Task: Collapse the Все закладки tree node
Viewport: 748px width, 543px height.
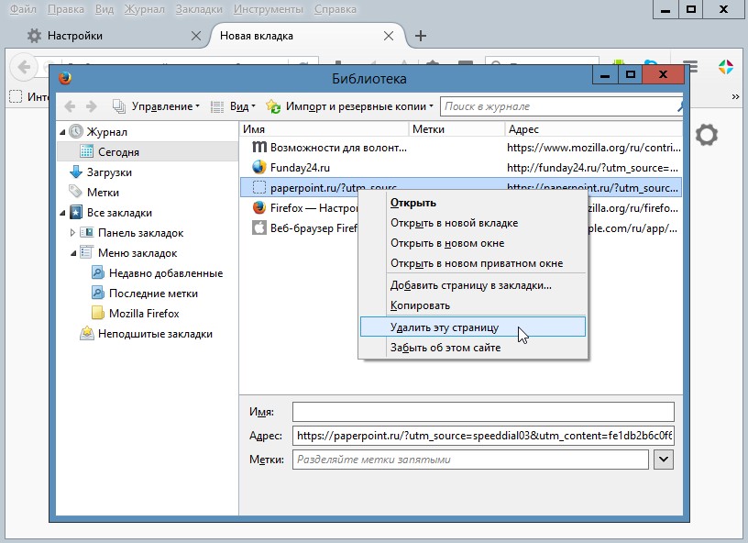Action: pyautogui.click(x=62, y=213)
